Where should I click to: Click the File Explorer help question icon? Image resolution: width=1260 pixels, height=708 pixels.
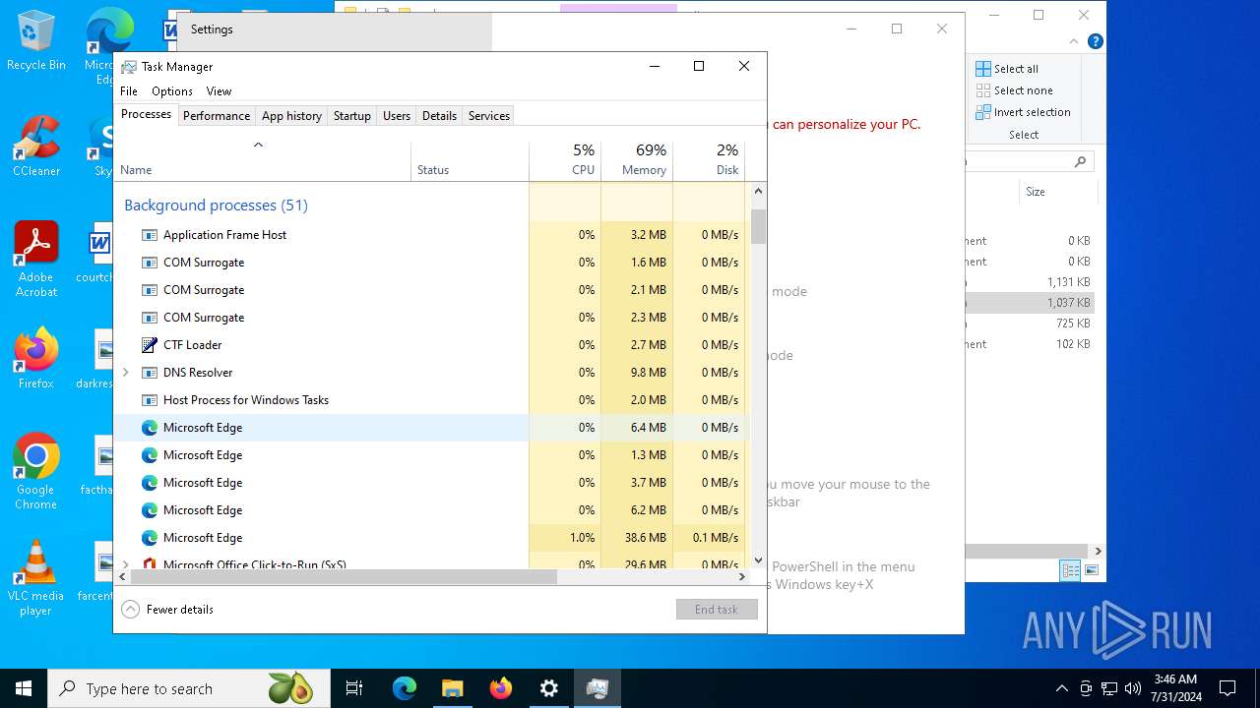click(1096, 41)
